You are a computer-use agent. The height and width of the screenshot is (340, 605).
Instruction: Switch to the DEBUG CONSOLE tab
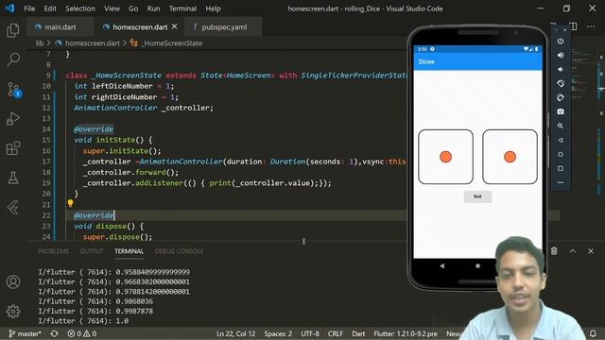[179, 251]
